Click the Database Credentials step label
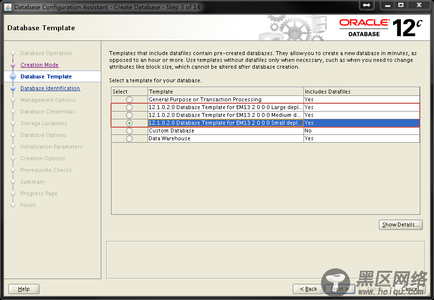Image resolution: width=434 pixels, height=300 pixels. pyautogui.click(x=48, y=112)
